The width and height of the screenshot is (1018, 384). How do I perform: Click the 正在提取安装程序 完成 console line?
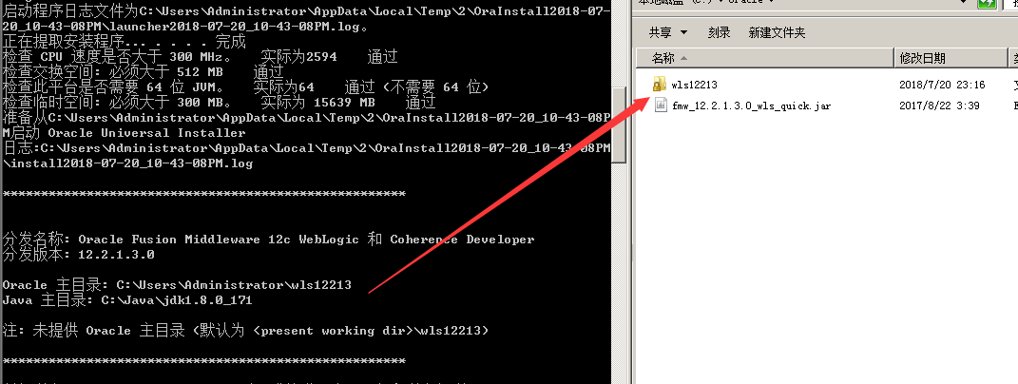coord(124,42)
